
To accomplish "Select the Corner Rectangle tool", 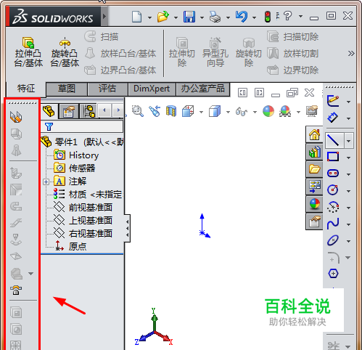I will [333, 157].
